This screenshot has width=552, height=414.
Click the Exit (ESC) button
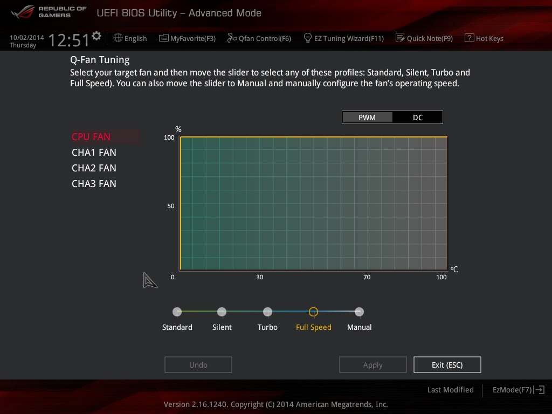(447, 365)
